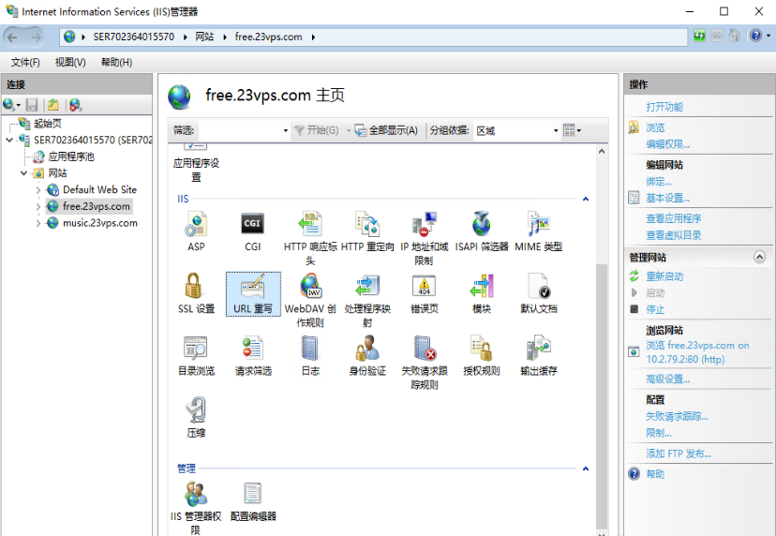Open ISAPI 筛选器 feature

(482, 231)
